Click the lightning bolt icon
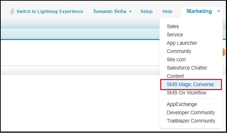The image size is (227, 133). [x=12, y=12]
